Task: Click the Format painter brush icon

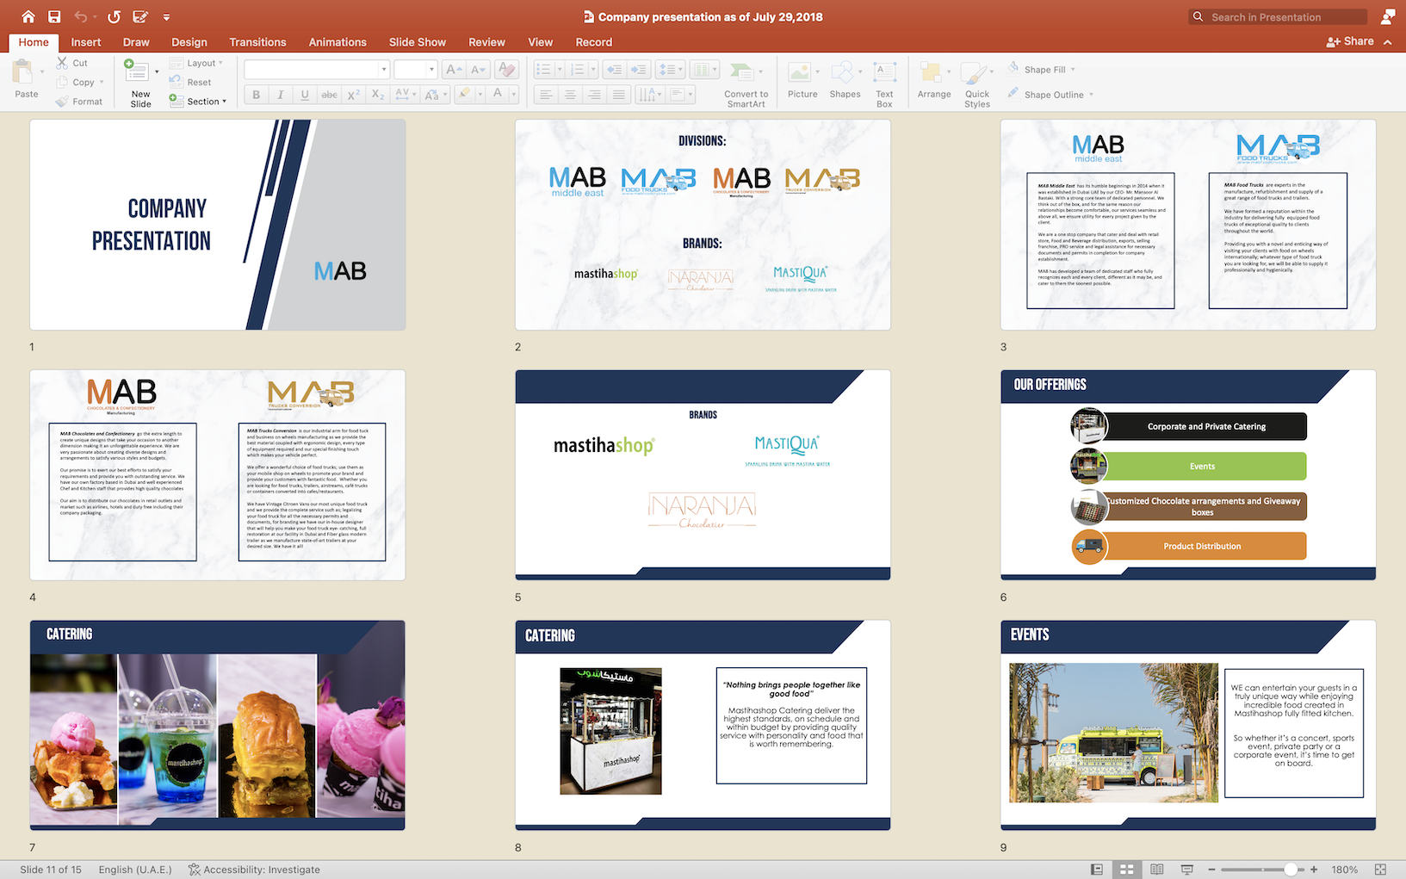Action: pos(62,102)
